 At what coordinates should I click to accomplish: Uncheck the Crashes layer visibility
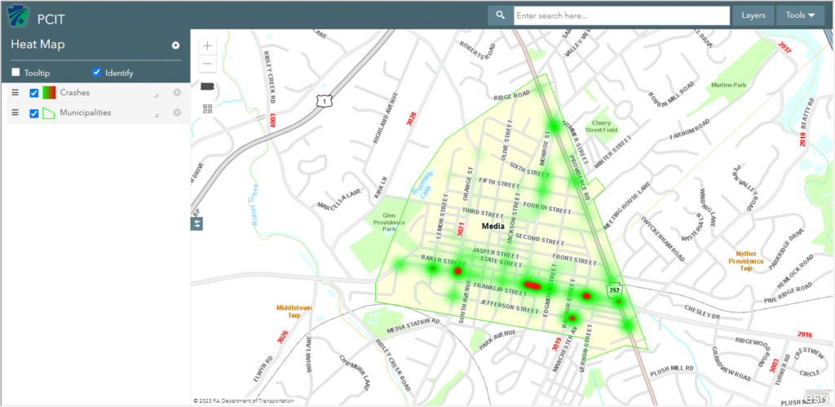[x=34, y=93]
